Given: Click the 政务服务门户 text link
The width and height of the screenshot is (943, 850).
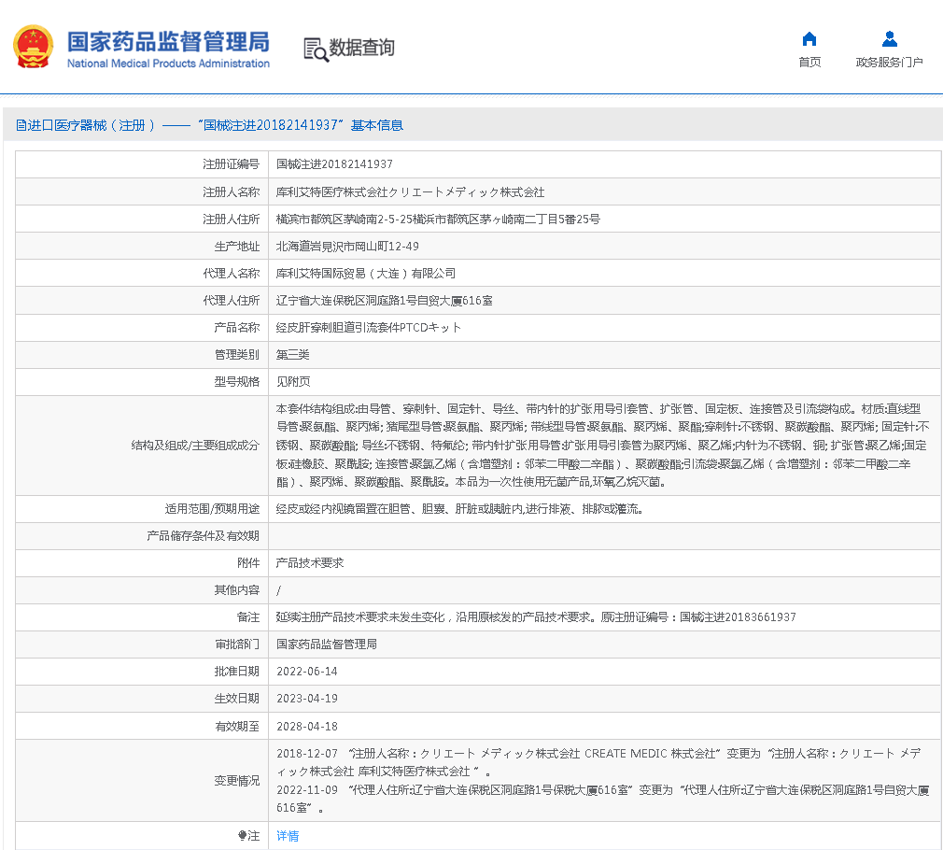Looking at the screenshot, I should (890, 62).
